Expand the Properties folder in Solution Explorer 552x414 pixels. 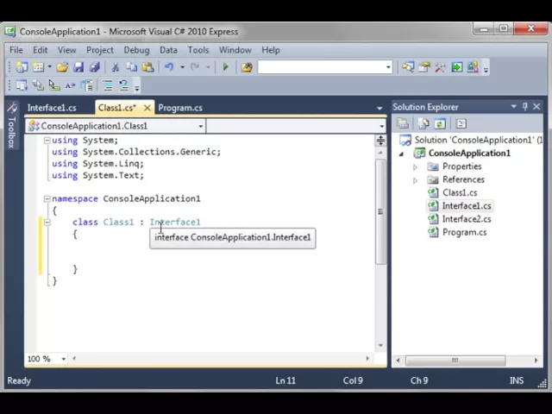coord(416,166)
